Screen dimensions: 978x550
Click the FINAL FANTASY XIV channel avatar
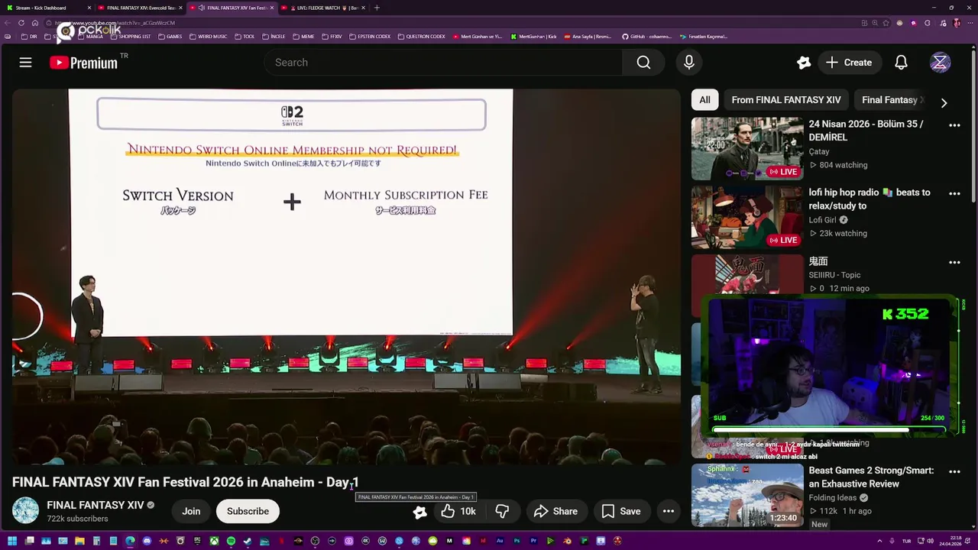[25, 511]
